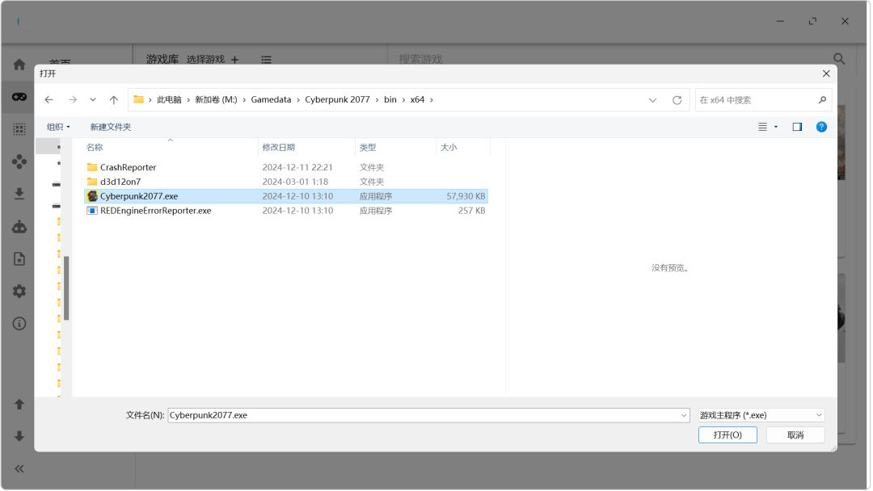Open the 游戏主程序 (*.exe) filter dropdown
This screenshot has height=491, width=873.
point(761,415)
